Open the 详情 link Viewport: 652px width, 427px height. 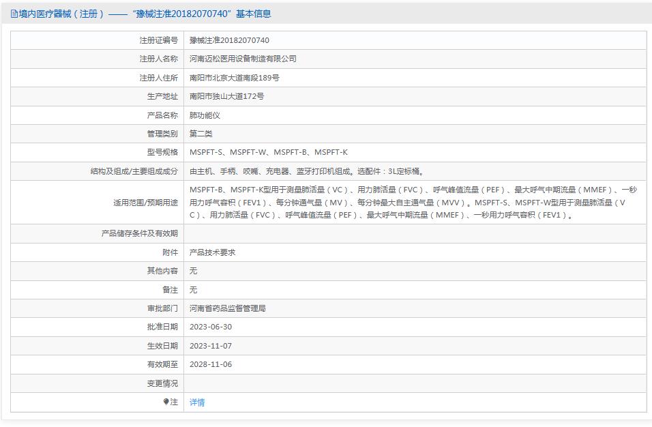197,402
